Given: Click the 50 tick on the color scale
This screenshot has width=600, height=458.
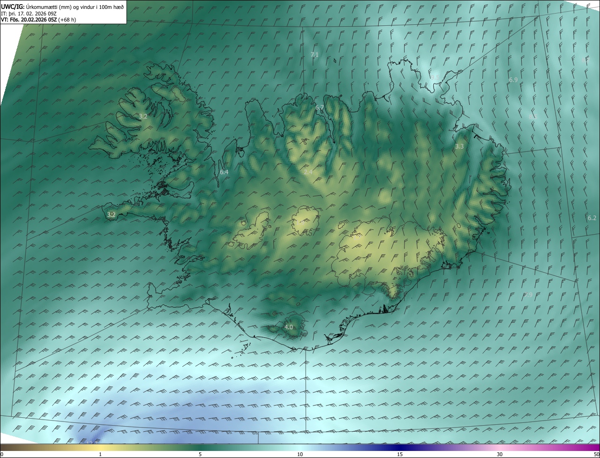Looking at the screenshot, I should click(x=596, y=454).
